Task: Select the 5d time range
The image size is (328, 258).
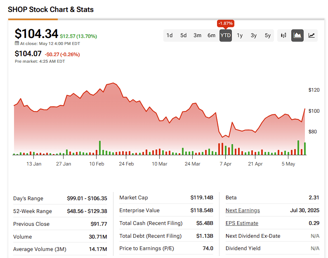Action: point(184,36)
